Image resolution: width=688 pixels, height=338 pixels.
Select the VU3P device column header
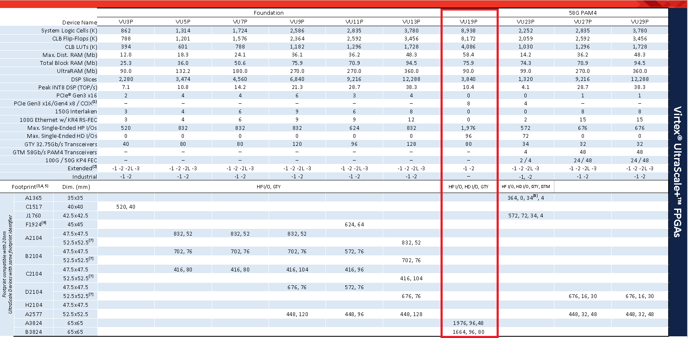pyautogui.click(x=126, y=22)
